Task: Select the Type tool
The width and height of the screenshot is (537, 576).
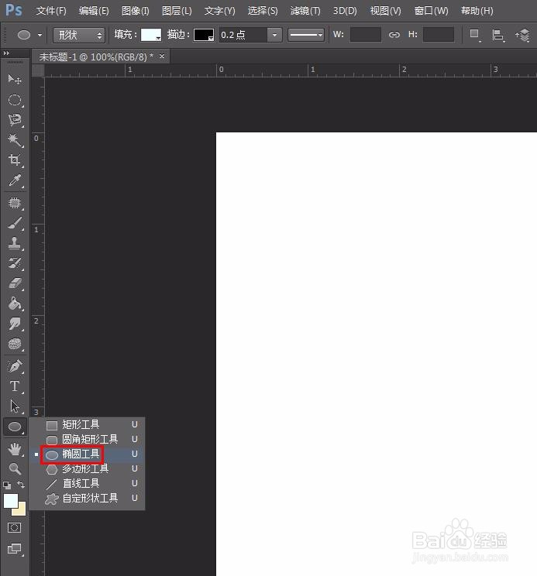Action: tap(15, 386)
